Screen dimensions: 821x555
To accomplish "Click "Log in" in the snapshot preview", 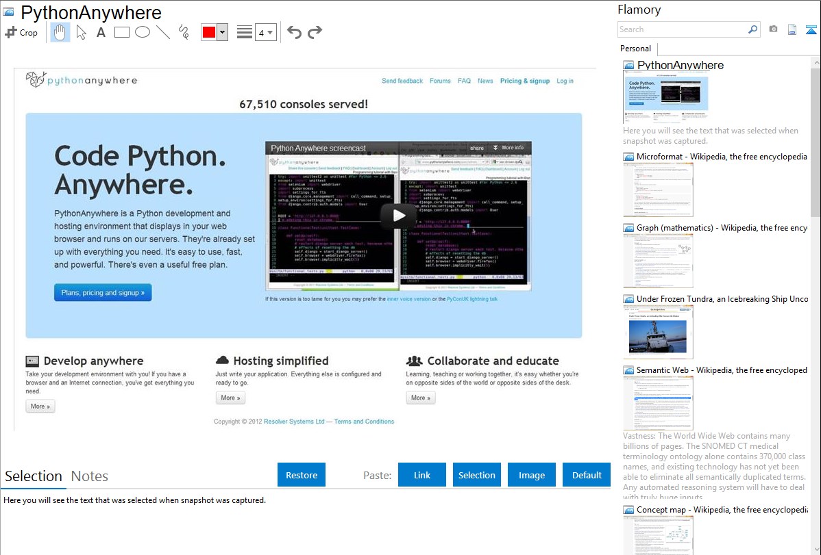I will pos(565,81).
